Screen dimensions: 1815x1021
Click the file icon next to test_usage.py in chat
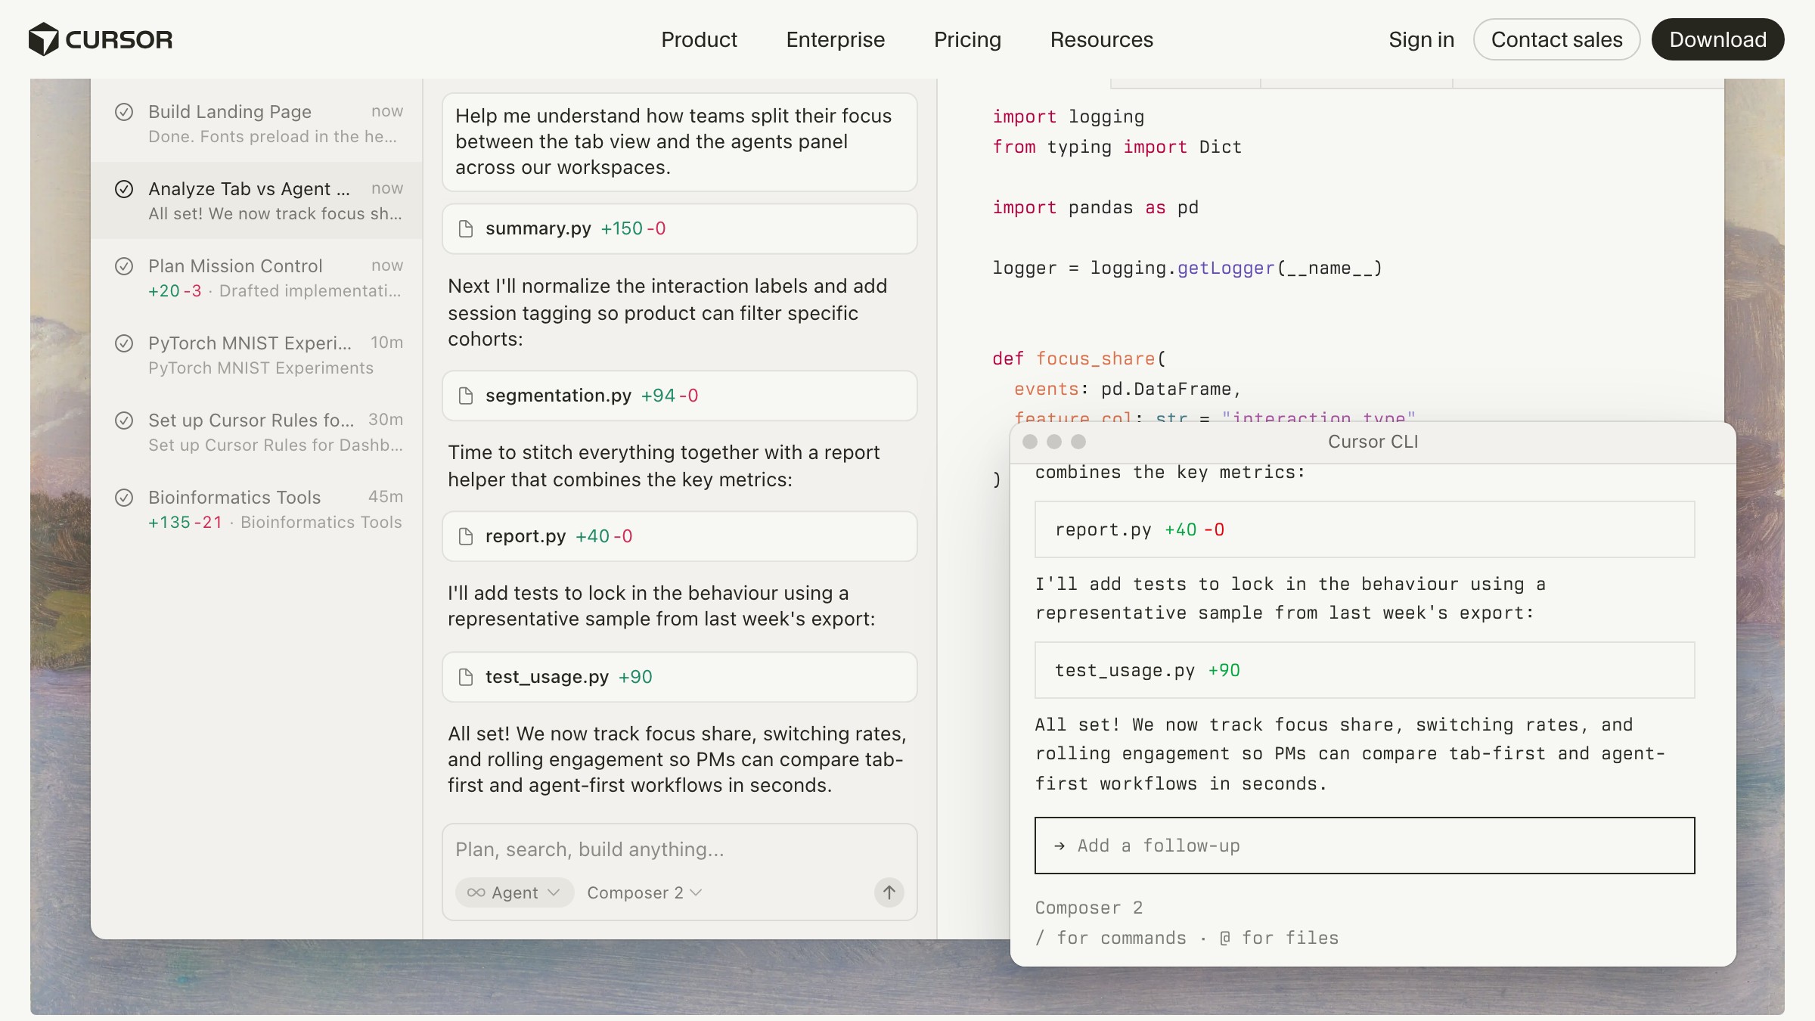coord(466,677)
